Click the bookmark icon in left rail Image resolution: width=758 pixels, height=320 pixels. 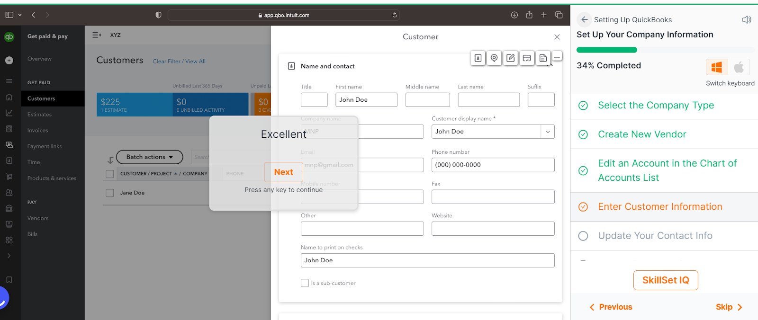click(x=9, y=280)
